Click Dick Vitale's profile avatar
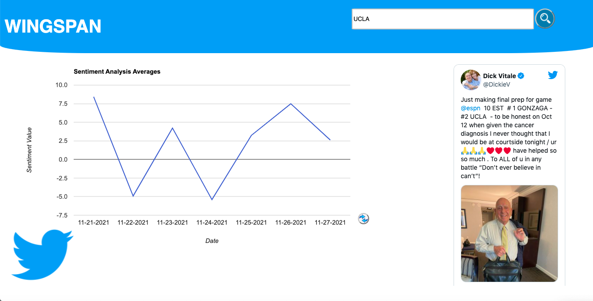593x301 pixels. [471, 80]
